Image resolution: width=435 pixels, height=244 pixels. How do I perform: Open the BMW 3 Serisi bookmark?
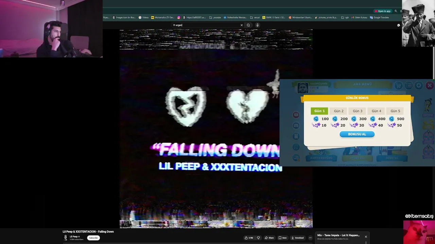coord(274,18)
